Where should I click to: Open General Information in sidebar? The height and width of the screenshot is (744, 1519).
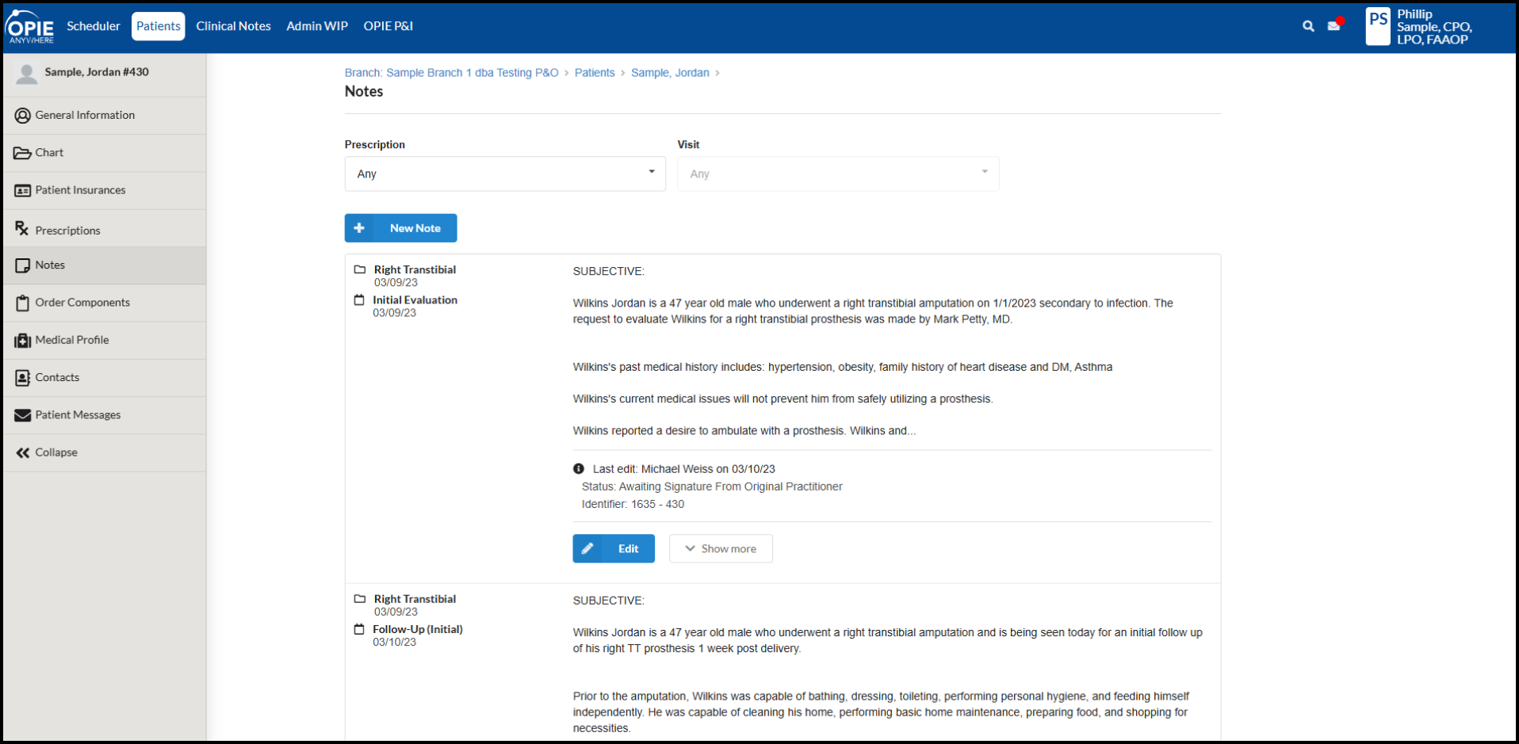[x=105, y=116]
